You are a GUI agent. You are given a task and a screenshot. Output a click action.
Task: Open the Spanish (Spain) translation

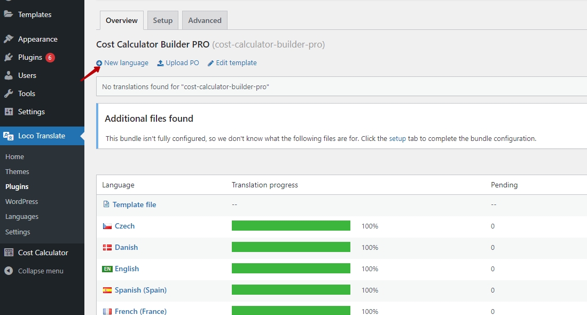141,290
